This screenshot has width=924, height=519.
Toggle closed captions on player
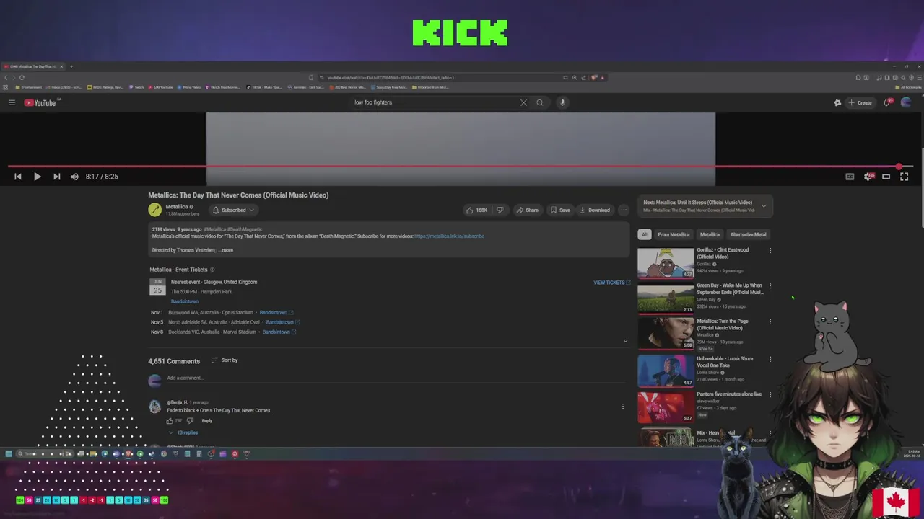pyautogui.click(x=850, y=177)
